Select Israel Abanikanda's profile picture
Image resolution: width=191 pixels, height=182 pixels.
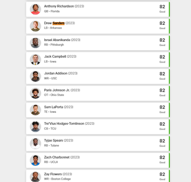(35, 43)
